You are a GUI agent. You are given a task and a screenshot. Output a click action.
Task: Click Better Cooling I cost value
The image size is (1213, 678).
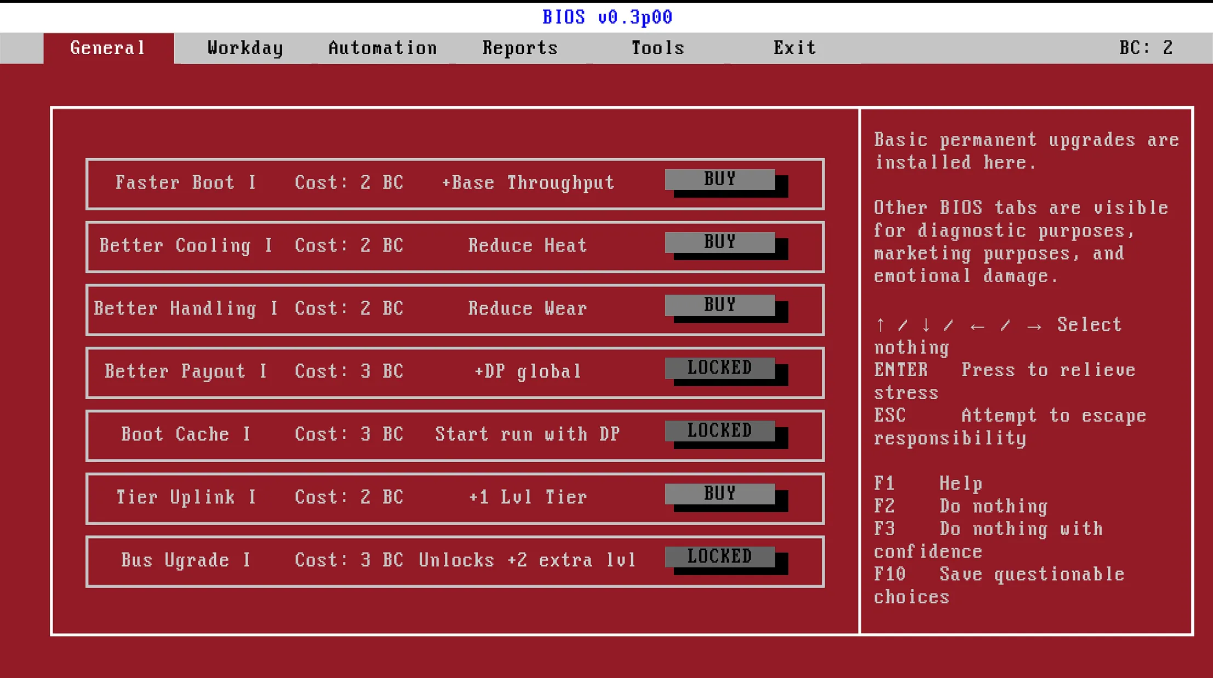pyautogui.click(x=350, y=246)
